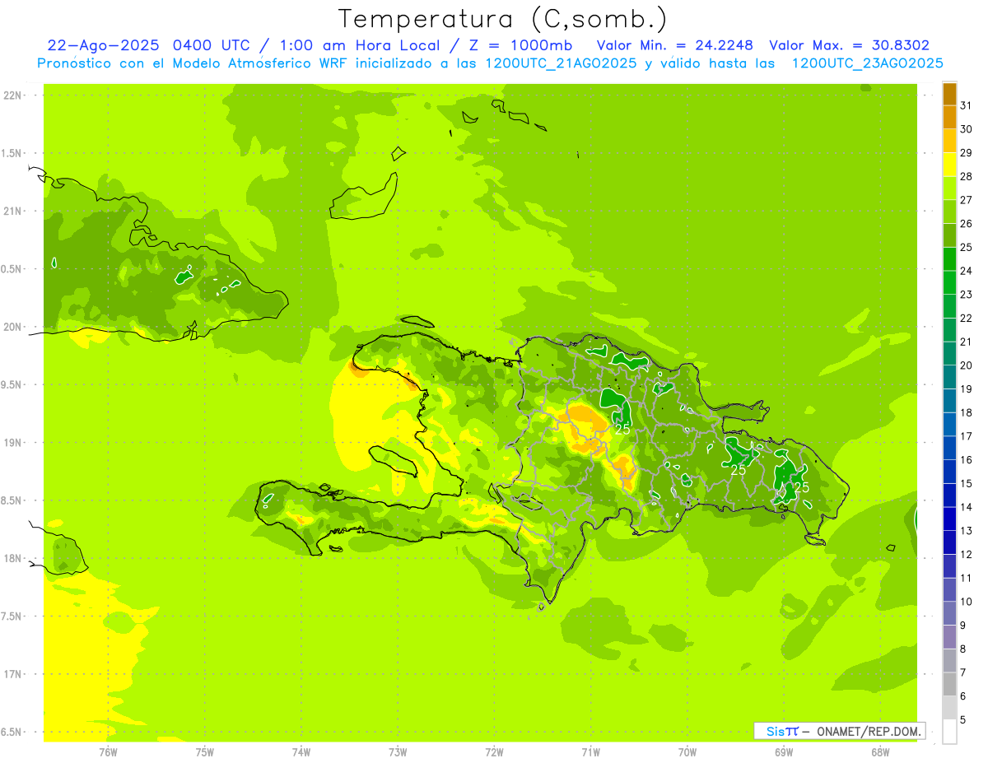Click the easternmost "25" contour label on the map
Screen dimensions: 988x763
point(802,487)
